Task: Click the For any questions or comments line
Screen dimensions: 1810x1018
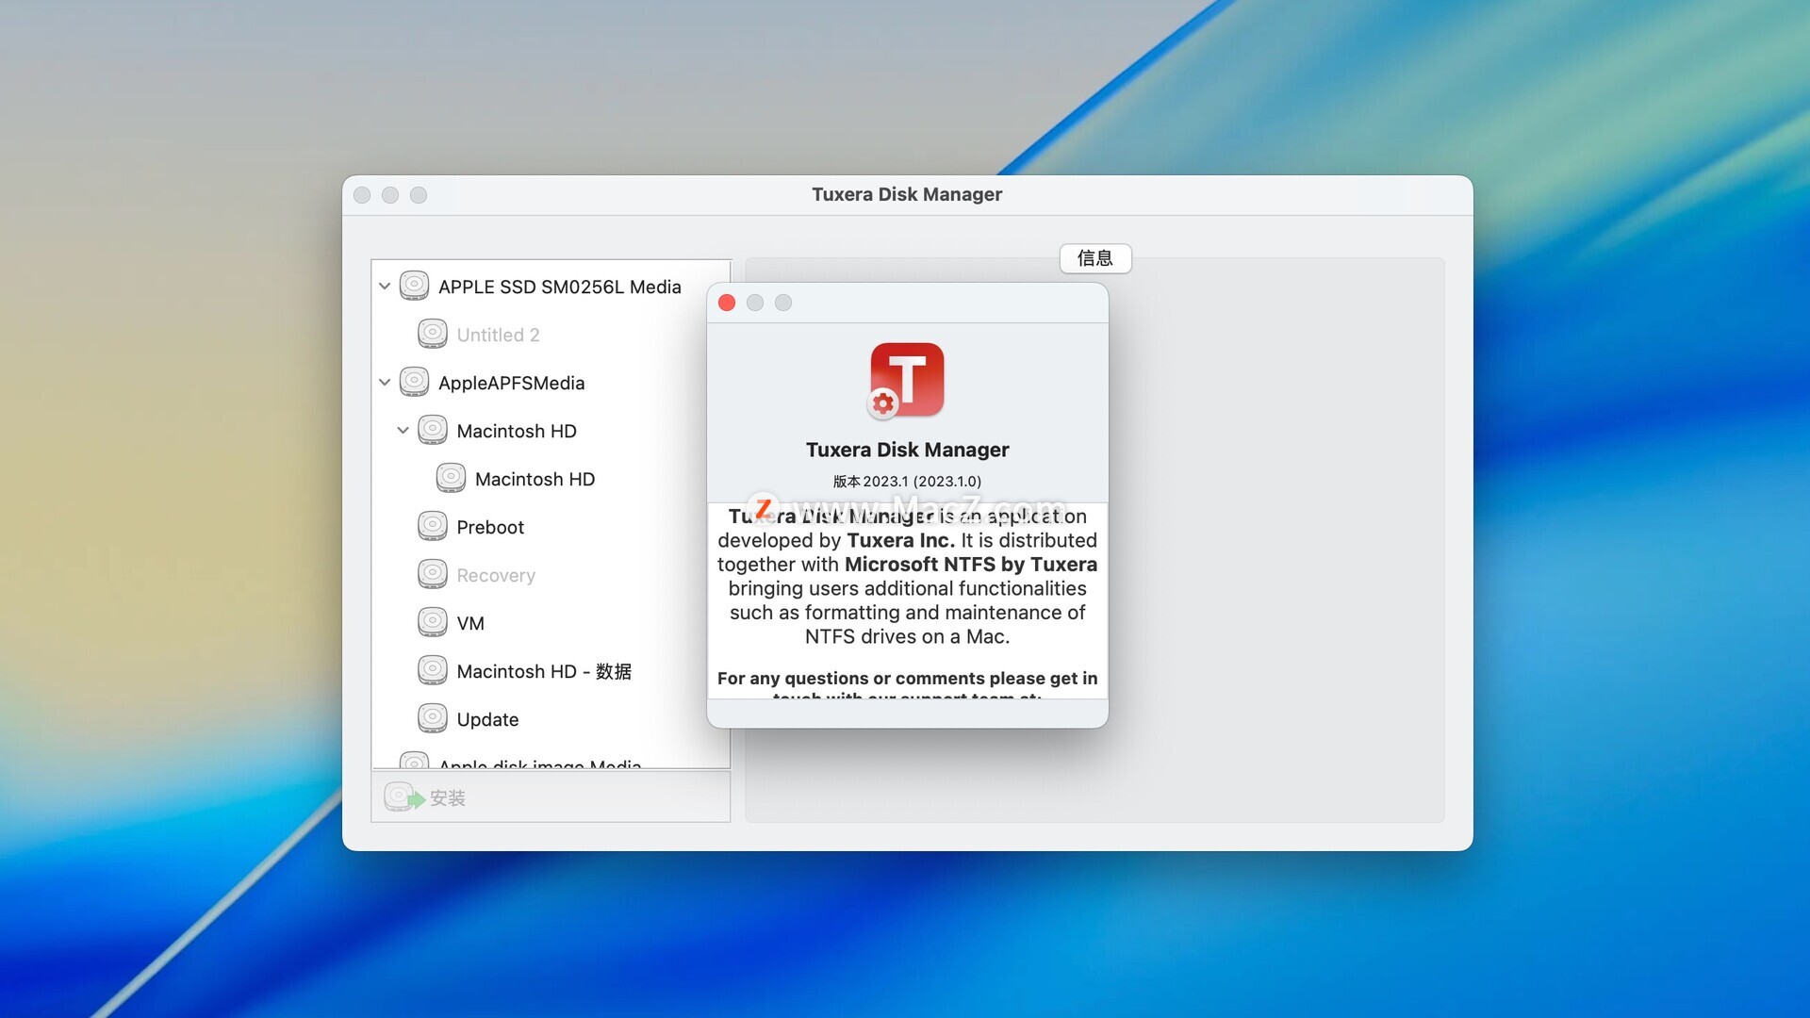Action: 907,678
